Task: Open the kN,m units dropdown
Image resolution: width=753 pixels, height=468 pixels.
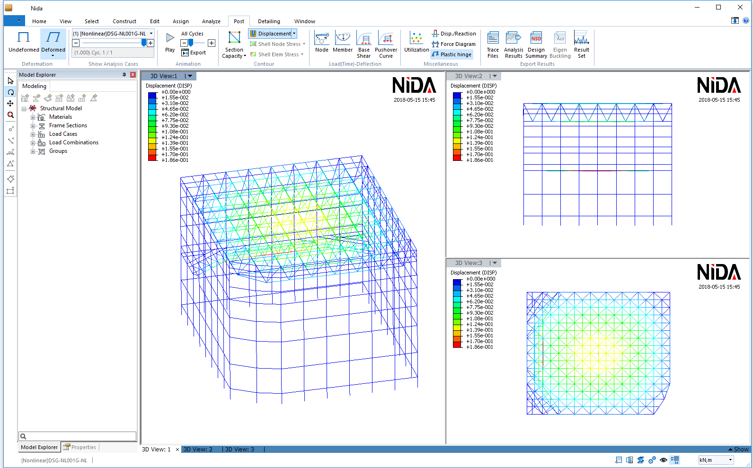Action: pyautogui.click(x=731, y=460)
